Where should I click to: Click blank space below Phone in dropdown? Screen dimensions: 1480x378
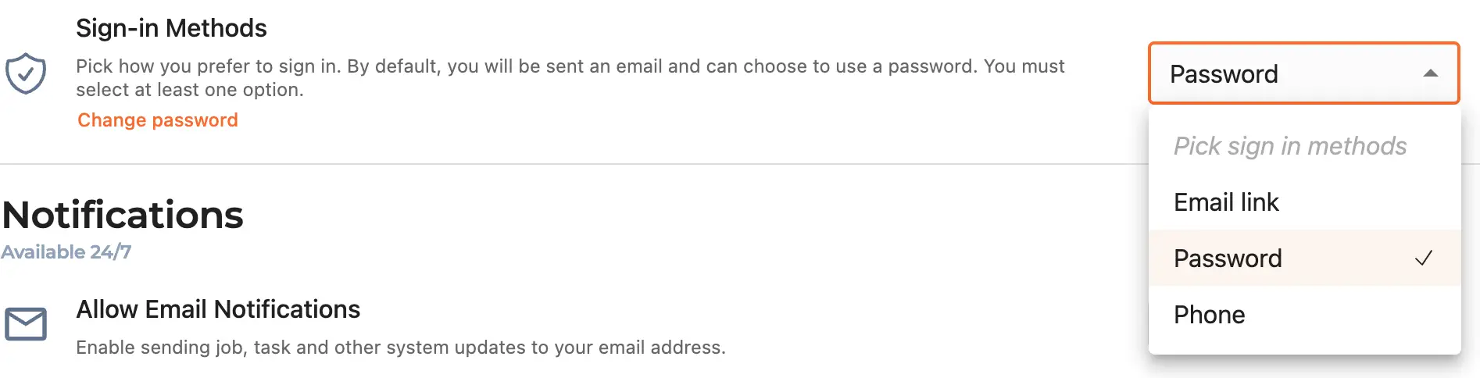click(x=1304, y=348)
